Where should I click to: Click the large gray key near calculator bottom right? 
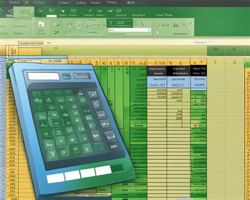click(x=111, y=137)
